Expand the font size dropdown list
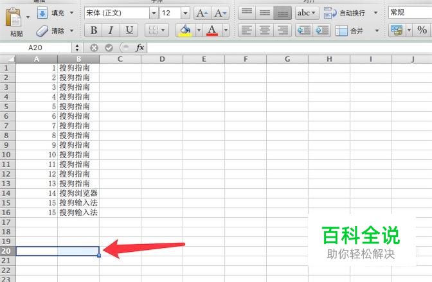The width and height of the screenshot is (432, 282). coord(185,13)
